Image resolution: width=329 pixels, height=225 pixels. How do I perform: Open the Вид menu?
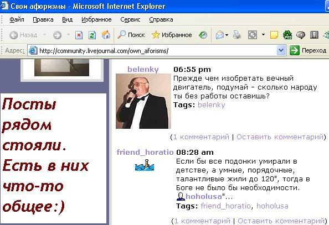tap(68, 19)
